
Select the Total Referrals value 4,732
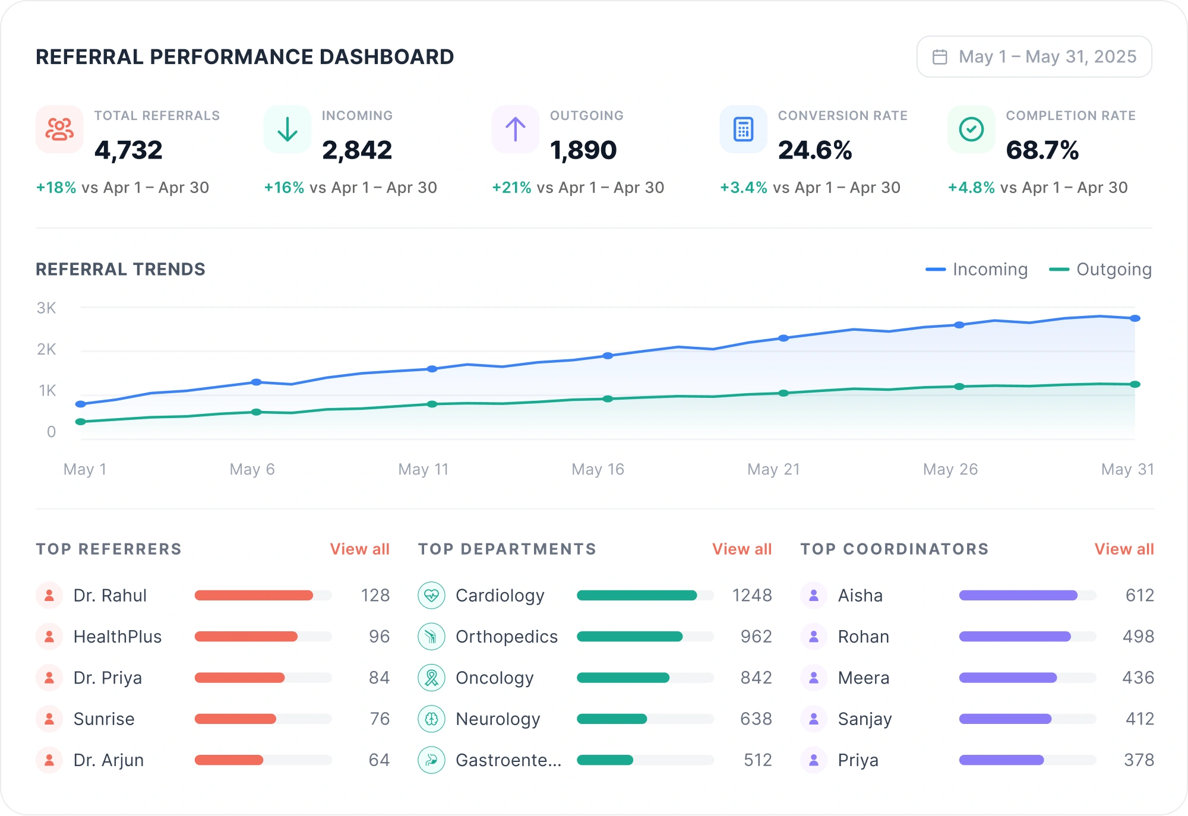click(128, 150)
